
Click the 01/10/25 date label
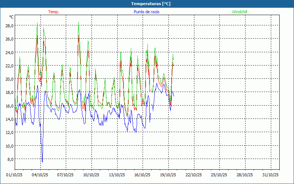(x=15, y=175)
